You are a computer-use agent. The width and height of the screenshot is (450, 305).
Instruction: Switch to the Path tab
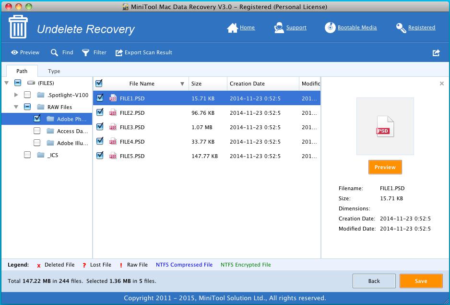pos(22,71)
